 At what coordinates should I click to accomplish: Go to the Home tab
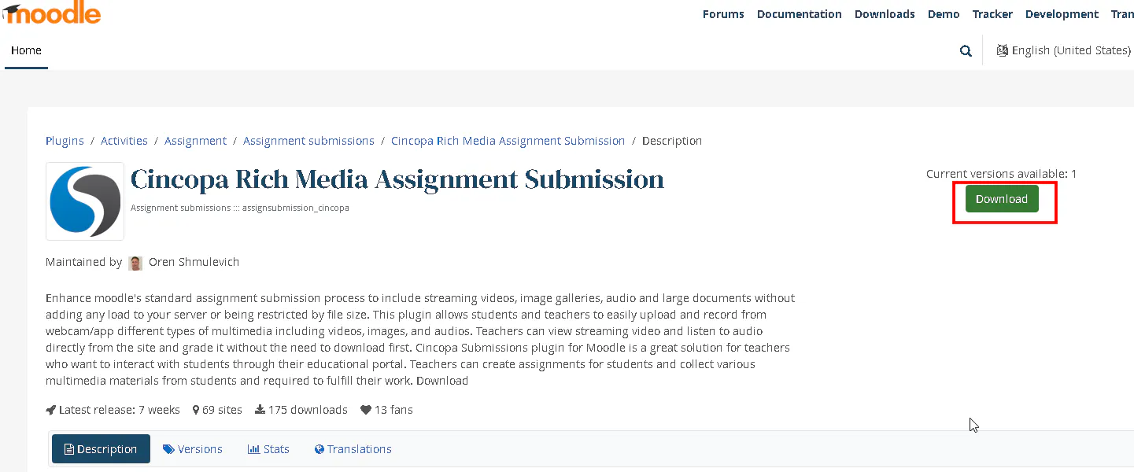26,50
